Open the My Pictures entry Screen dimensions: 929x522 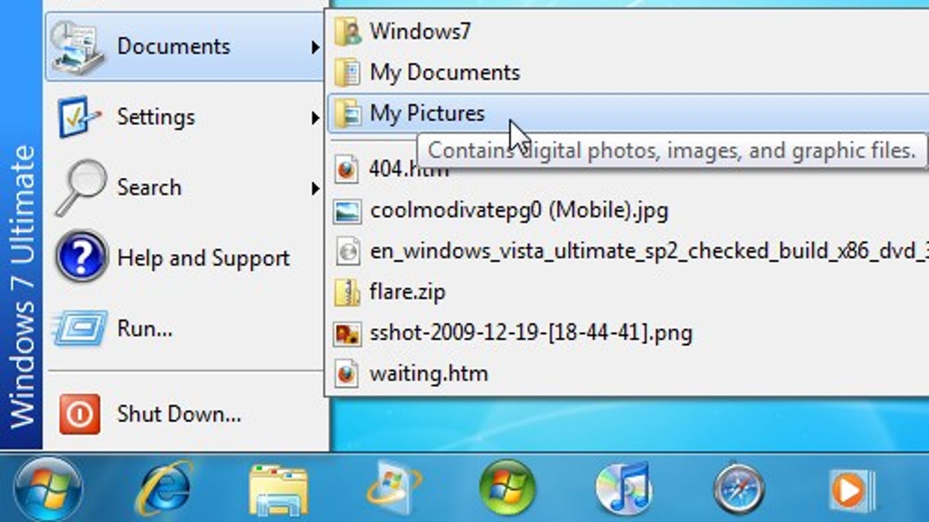[628, 113]
